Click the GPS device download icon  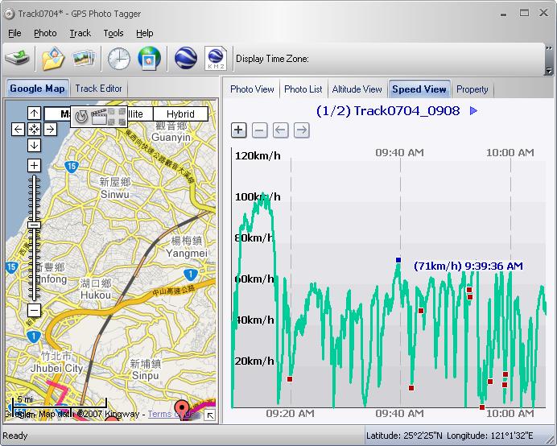[18, 58]
